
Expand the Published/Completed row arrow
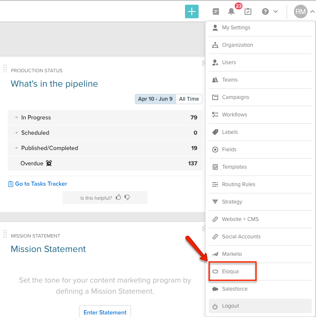tap(16, 148)
